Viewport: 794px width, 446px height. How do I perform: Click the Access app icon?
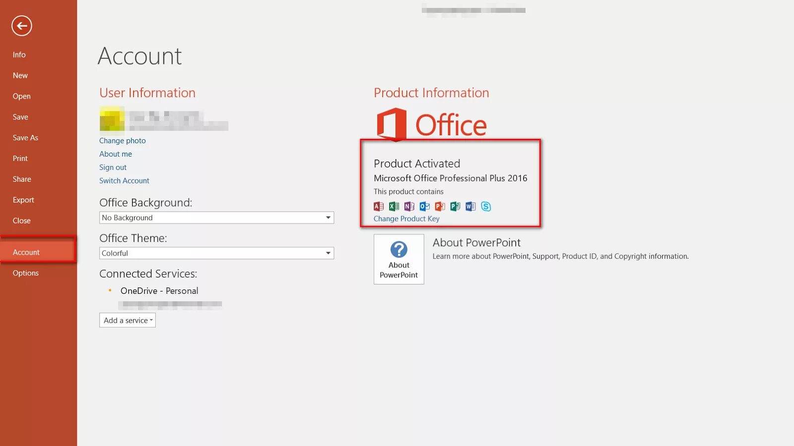click(379, 206)
